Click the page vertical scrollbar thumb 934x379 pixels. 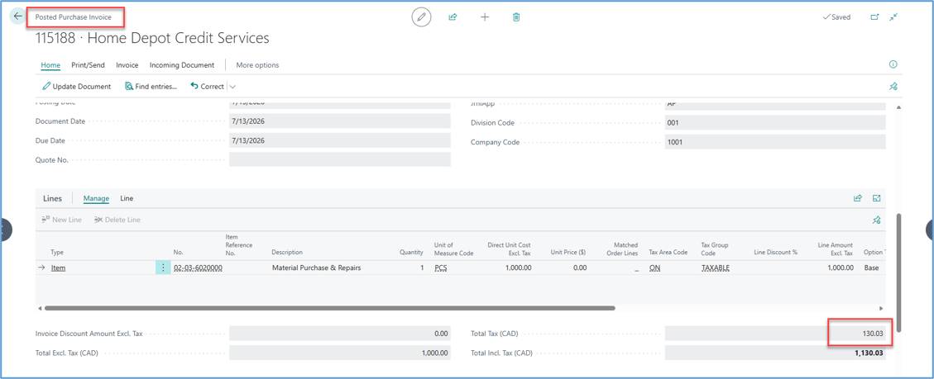click(899, 272)
